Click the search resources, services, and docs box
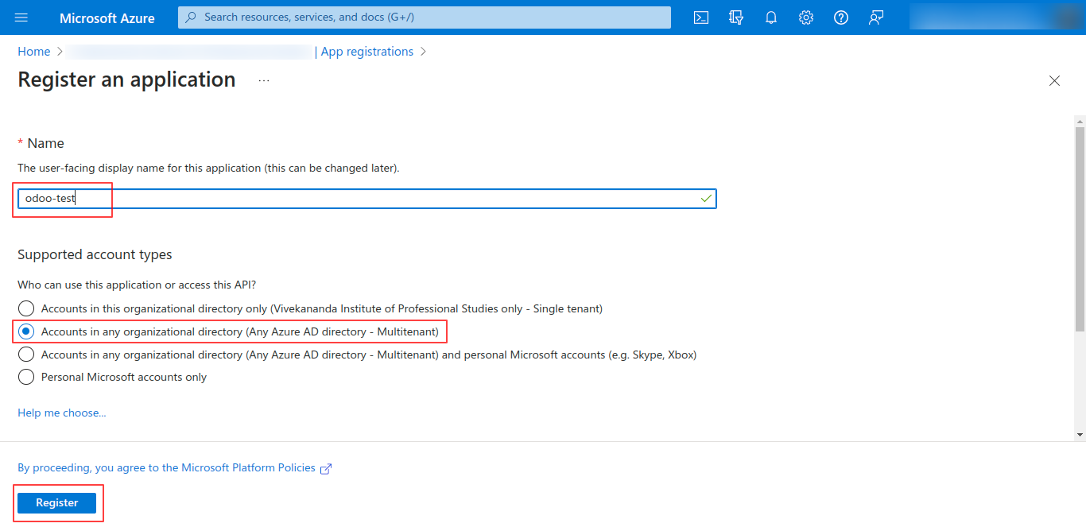Viewport: 1086px width, 531px height. (425, 17)
